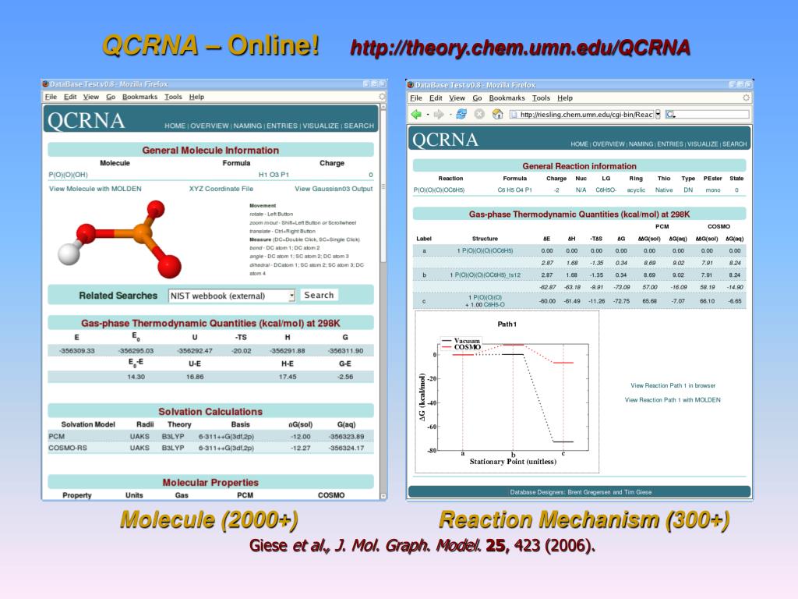This screenshot has height=599, width=798.
Task: Click the C6H5O- leaving group cell
Action: tap(606, 190)
